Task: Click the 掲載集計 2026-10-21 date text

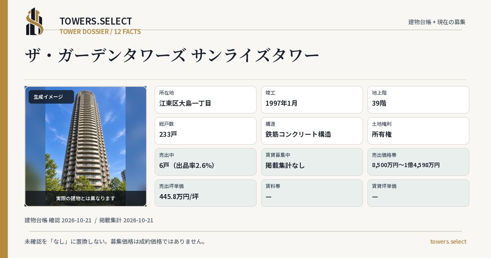Action: [x=126, y=220]
